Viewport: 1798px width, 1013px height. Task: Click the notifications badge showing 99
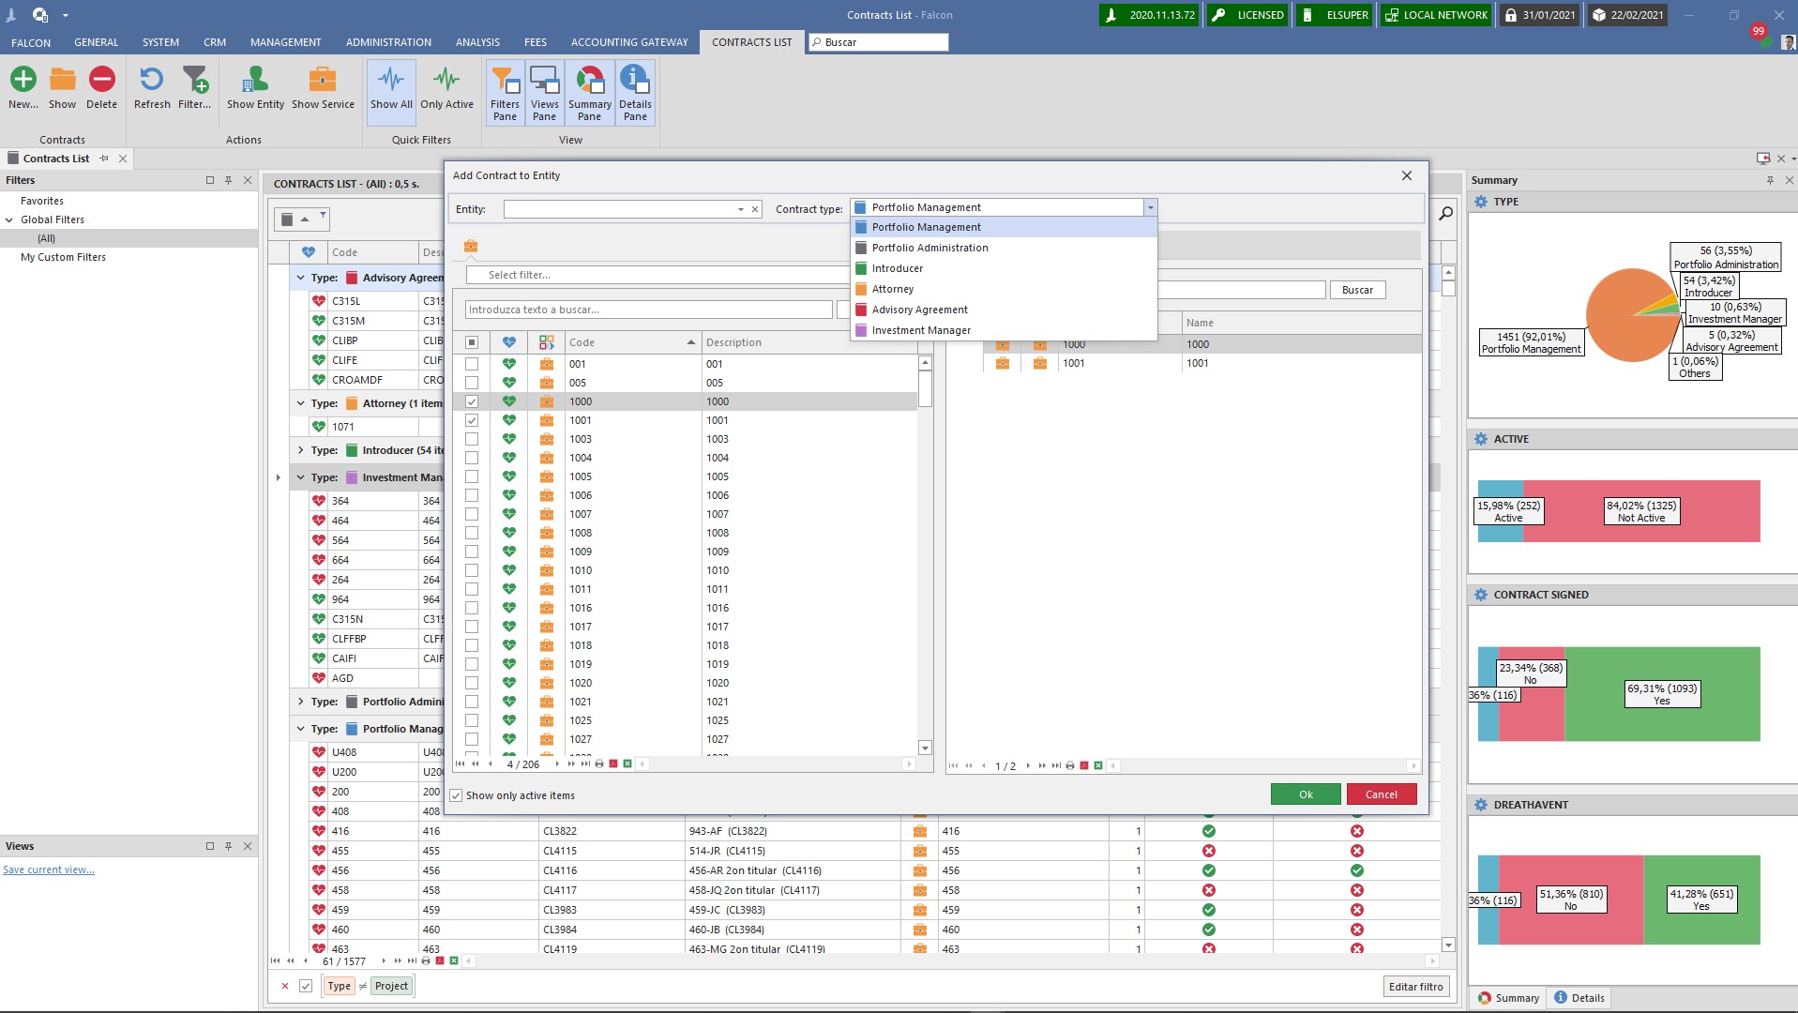click(x=1758, y=31)
